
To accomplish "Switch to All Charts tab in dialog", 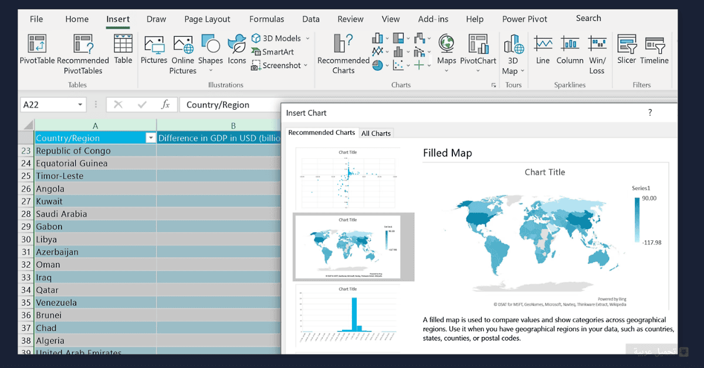I will [375, 133].
